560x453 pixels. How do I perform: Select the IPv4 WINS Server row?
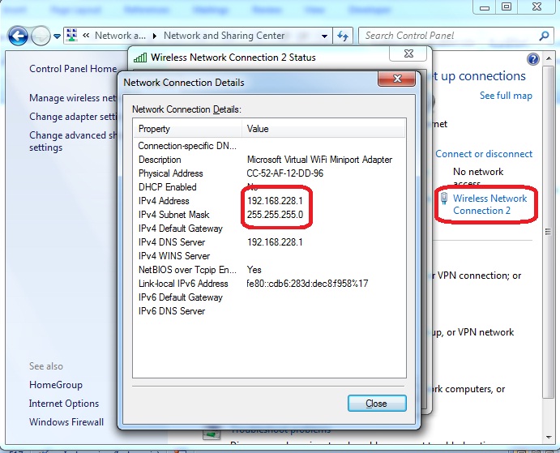tap(269, 256)
